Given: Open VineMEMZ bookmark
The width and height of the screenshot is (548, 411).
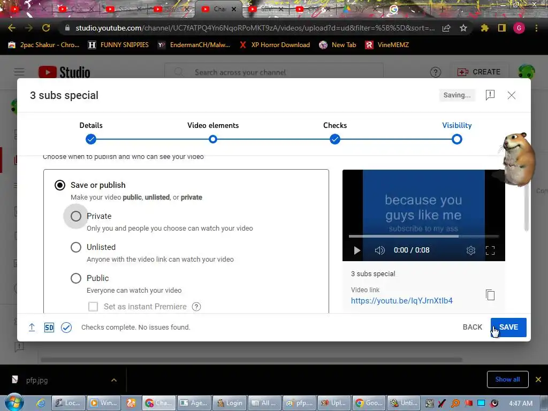Looking at the screenshot, I should [387, 45].
